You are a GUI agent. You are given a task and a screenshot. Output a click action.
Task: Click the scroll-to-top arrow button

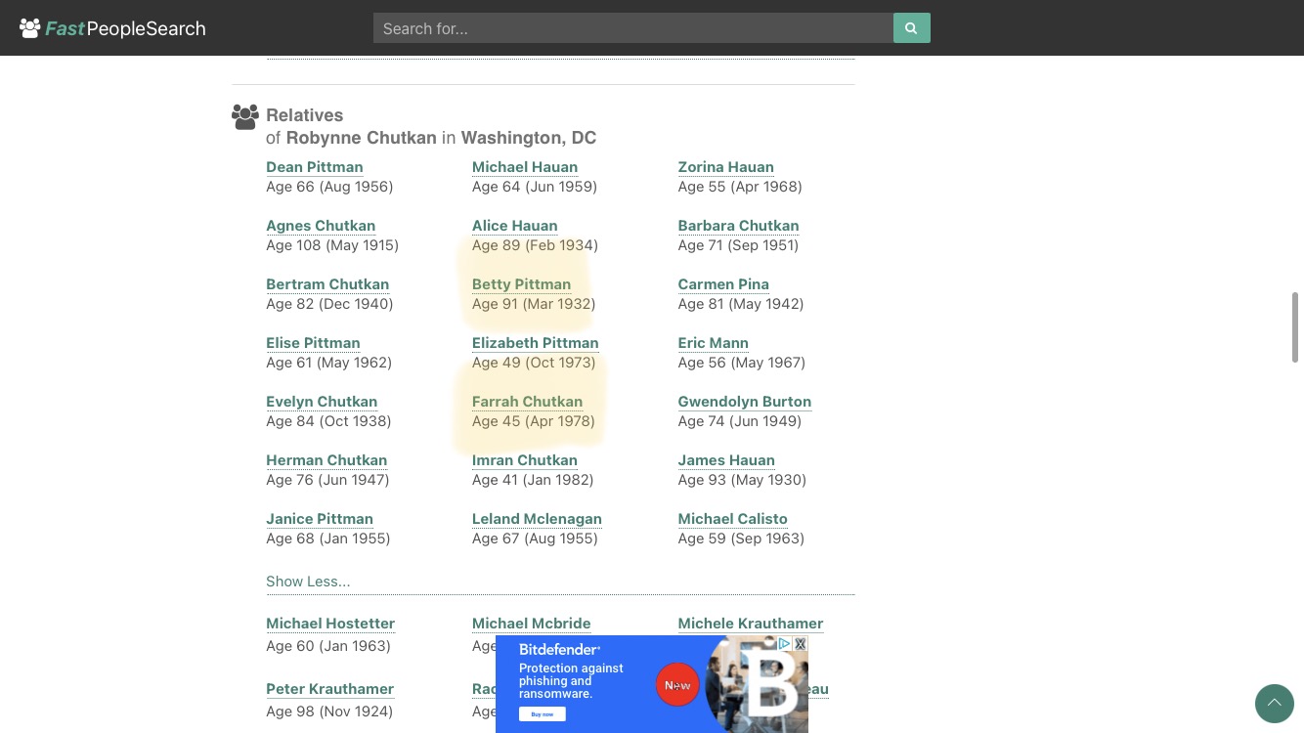click(x=1275, y=703)
